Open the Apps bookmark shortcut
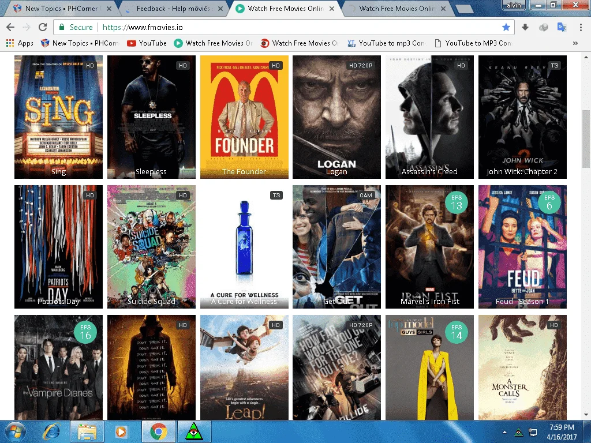Screen dimensions: 591x443 coord(20,43)
